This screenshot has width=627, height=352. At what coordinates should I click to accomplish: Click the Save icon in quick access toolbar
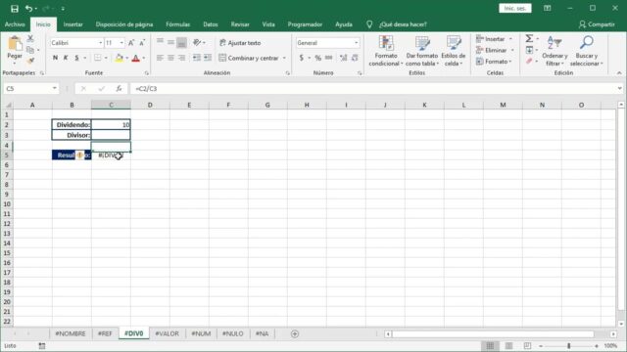click(x=15, y=9)
